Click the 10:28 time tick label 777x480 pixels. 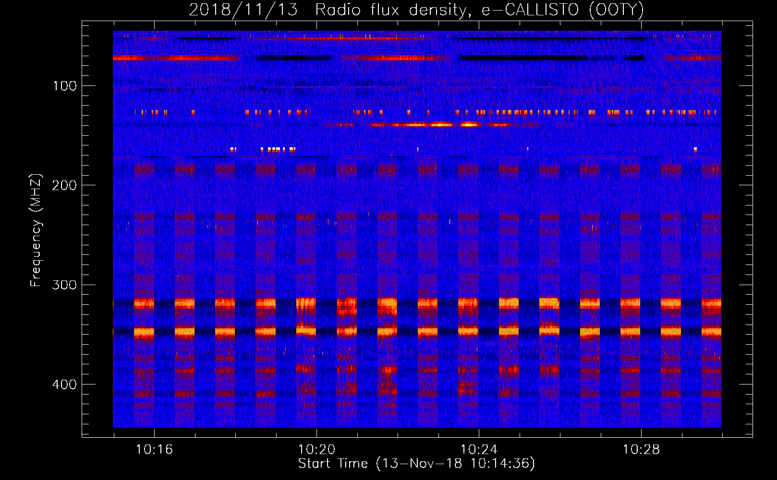point(641,450)
